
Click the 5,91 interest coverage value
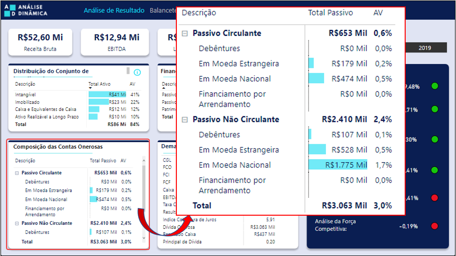pyautogui.click(x=270, y=220)
